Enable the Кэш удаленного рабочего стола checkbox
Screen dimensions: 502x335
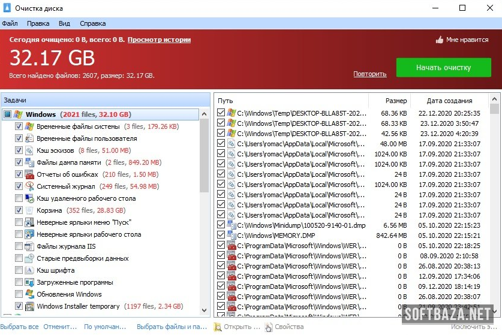pos(19,198)
